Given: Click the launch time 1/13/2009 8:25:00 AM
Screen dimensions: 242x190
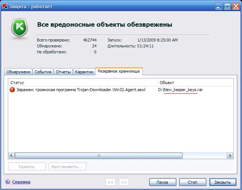Looking at the screenshot, I should click(x=157, y=40).
